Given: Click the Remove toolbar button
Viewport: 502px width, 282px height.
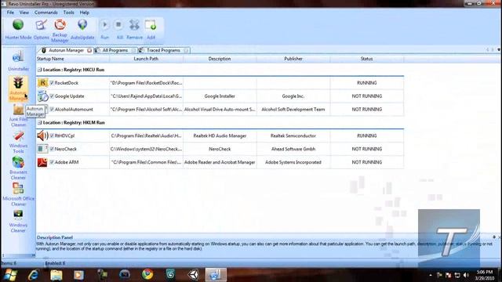Looking at the screenshot, I should coord(134,30).
